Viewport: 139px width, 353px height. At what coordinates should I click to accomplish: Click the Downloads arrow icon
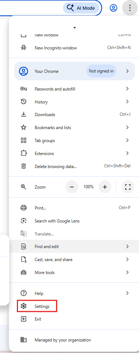click(x=24, y=114)
